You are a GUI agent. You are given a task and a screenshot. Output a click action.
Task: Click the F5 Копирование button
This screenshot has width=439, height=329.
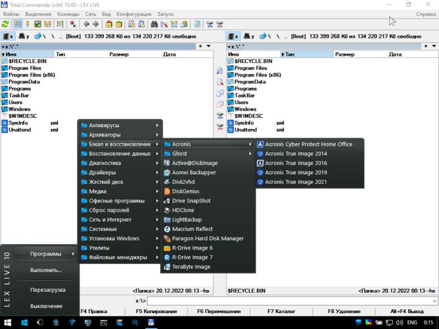(x=156, y=311)
